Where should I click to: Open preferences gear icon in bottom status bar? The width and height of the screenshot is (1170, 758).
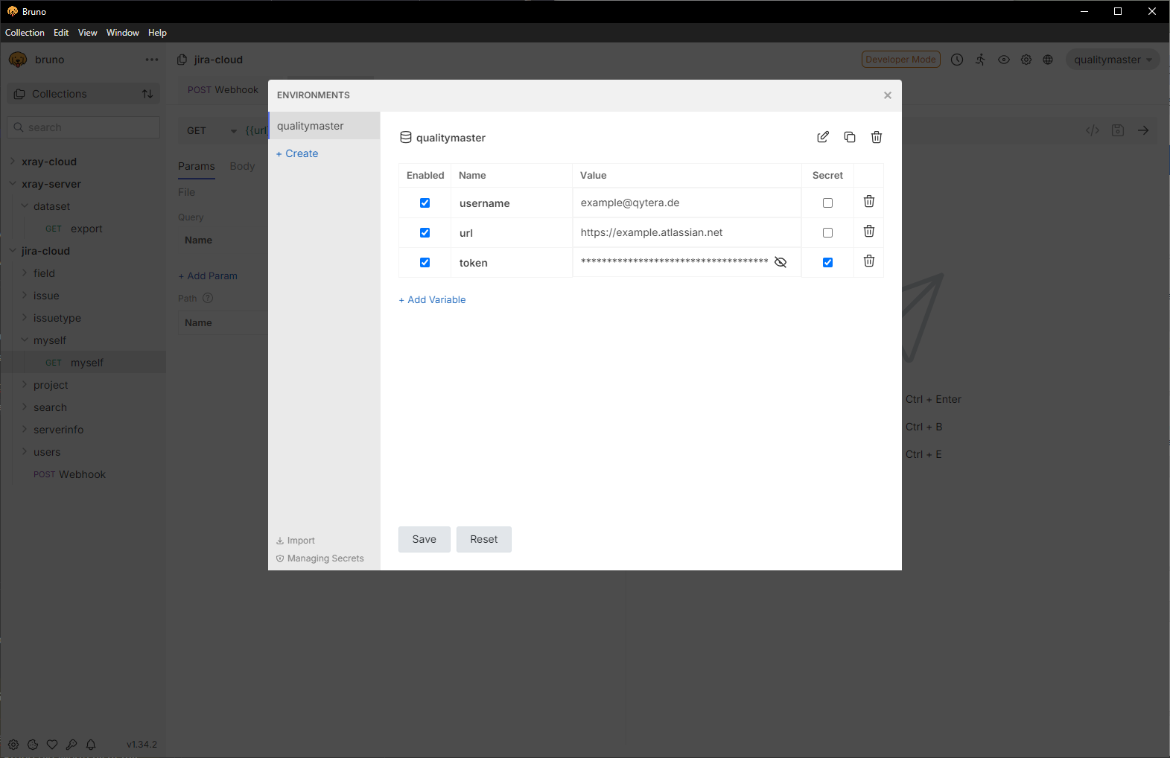(x=13, y=744)
